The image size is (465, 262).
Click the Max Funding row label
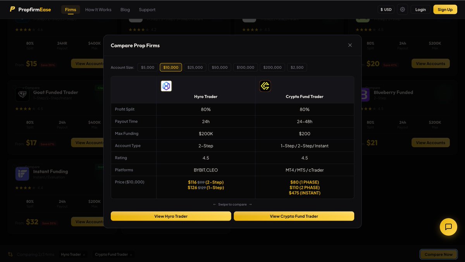click(x=127, y=134)
